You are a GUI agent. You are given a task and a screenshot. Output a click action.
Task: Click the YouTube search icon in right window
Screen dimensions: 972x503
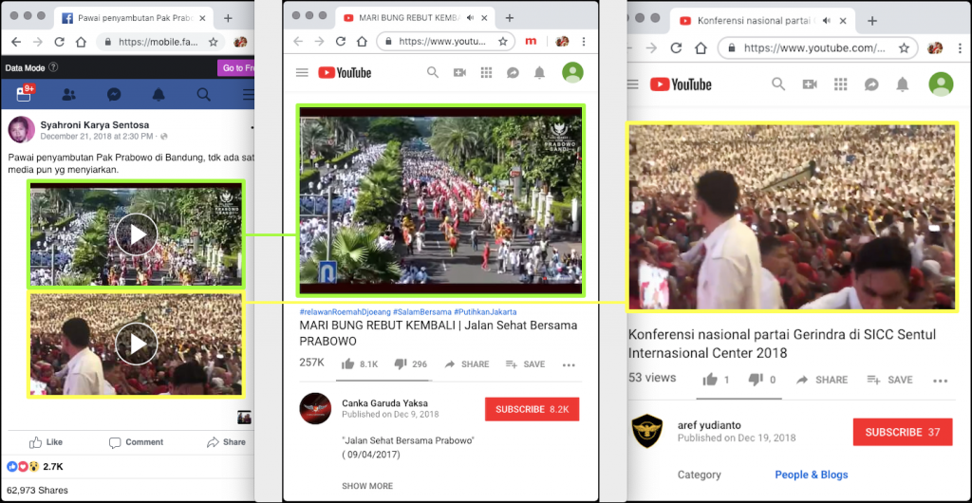(x=778, y=84)
